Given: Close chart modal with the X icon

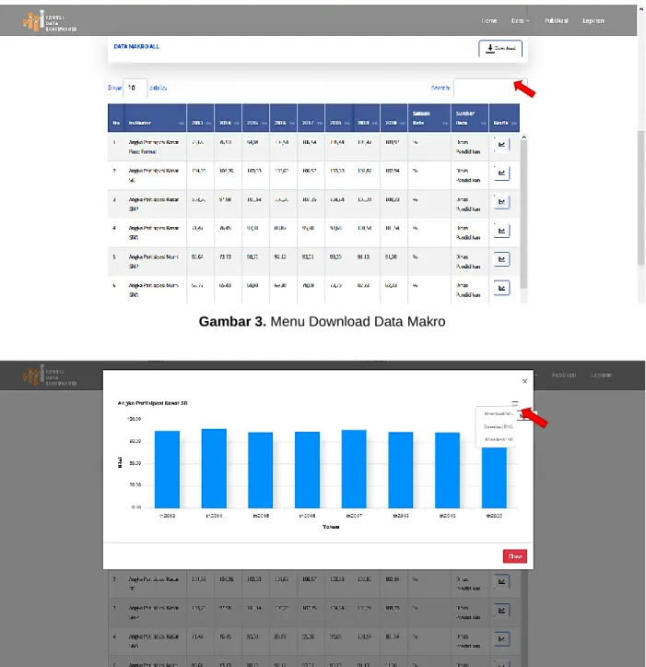Looking at the screenshot, I should (524, 381).
